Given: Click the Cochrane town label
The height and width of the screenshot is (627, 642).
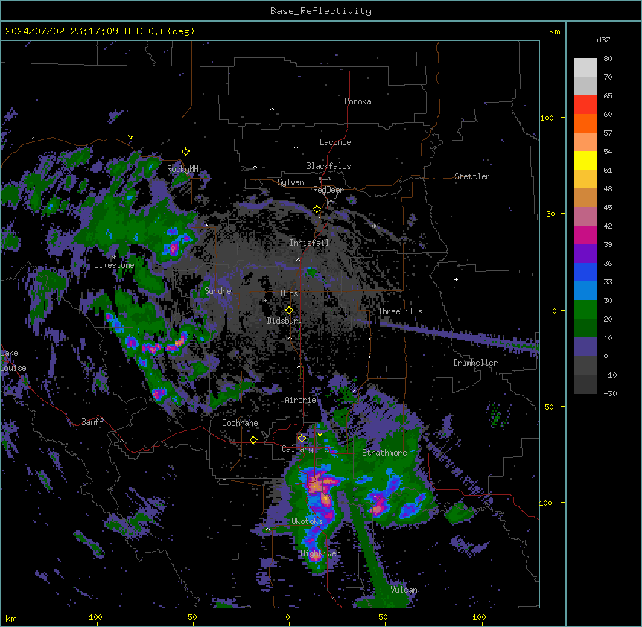Looking at the screenshot, I should [x=240, y=423].
